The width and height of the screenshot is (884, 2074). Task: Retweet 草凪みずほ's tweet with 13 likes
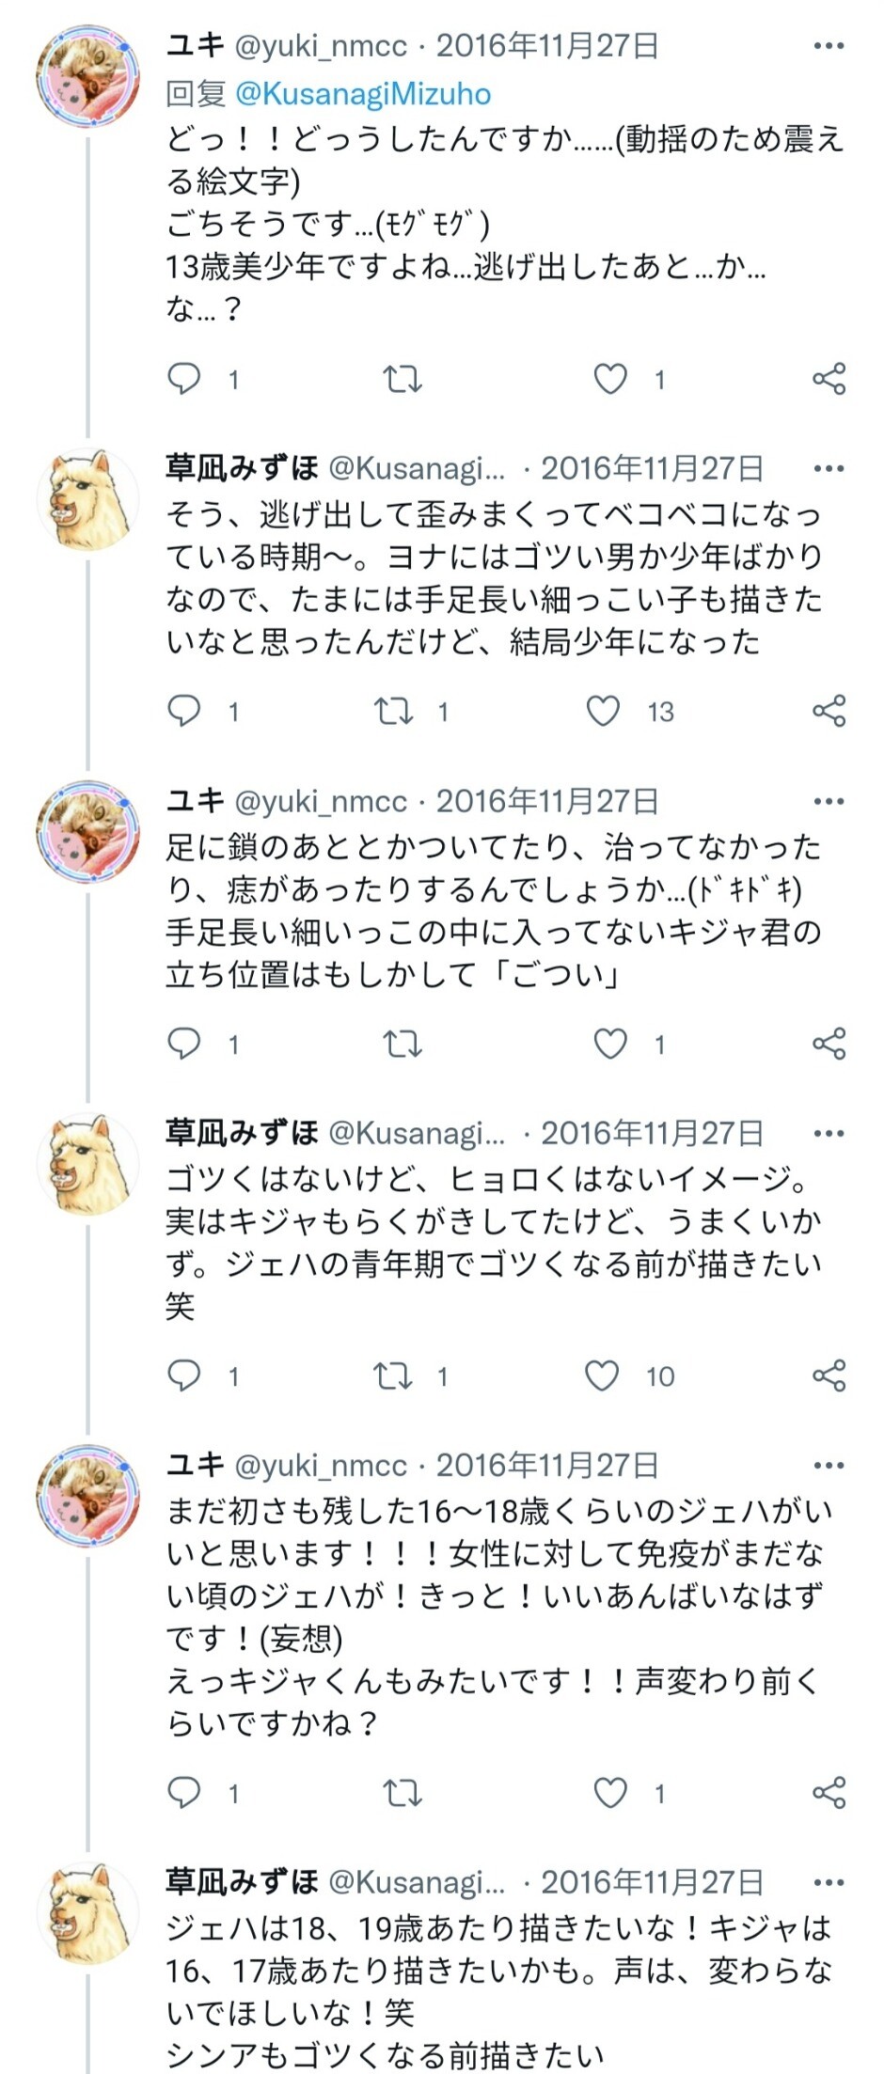394,712
